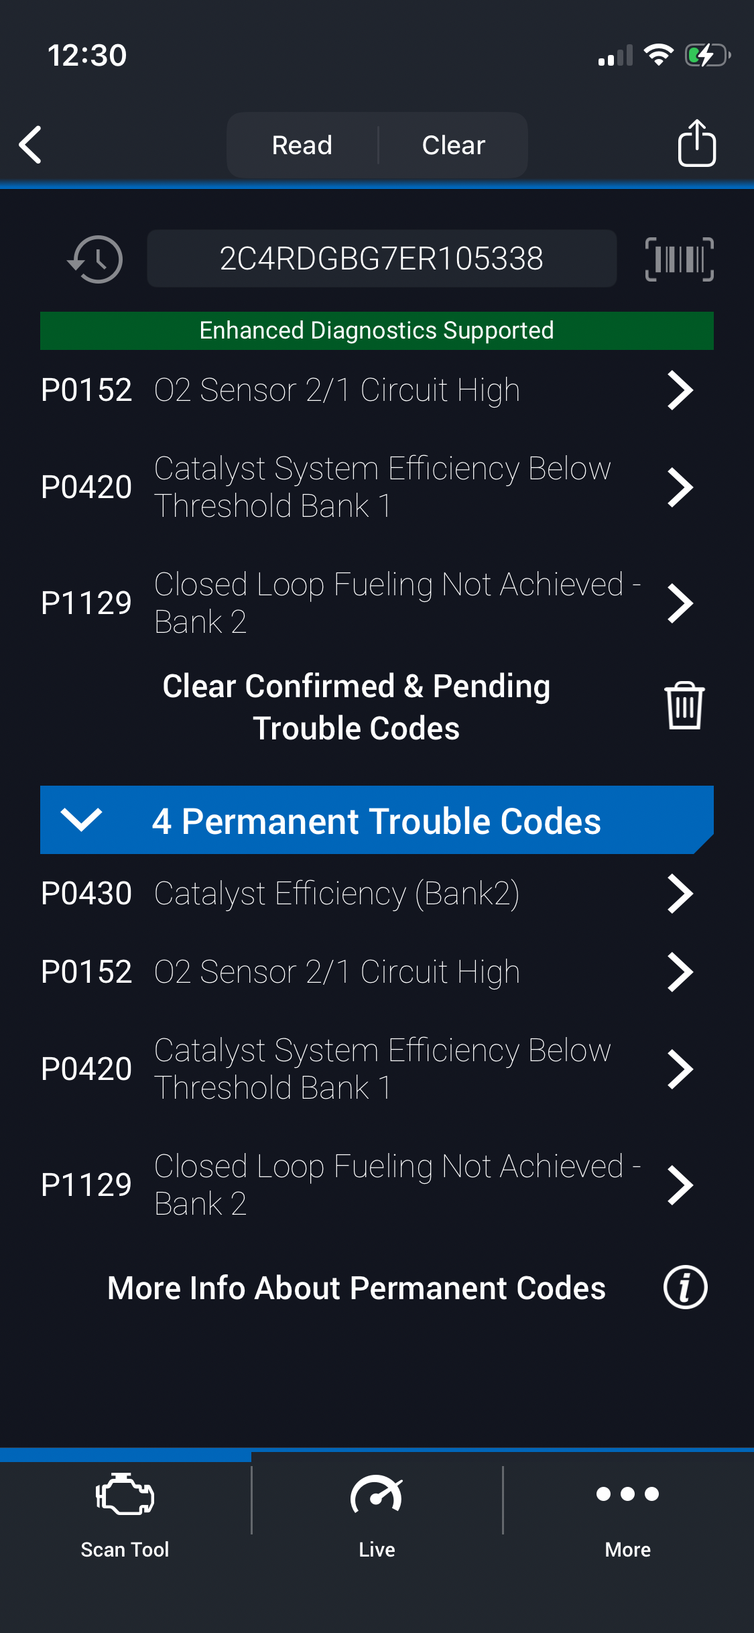Open More Info About Permanent Codes
This screenshot has width=754, height=1633.
tap(357, 1288)
